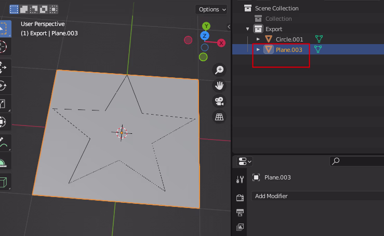Open the Options dropdown
The width and height of the screenshot is (384, 236).
[211, 9]
